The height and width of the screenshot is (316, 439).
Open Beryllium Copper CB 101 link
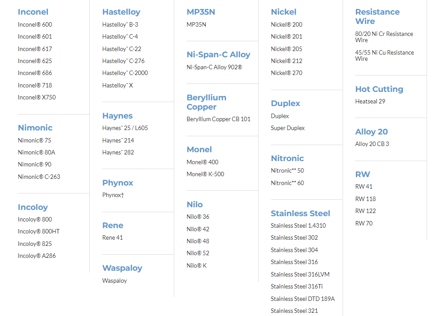point(218,119)
